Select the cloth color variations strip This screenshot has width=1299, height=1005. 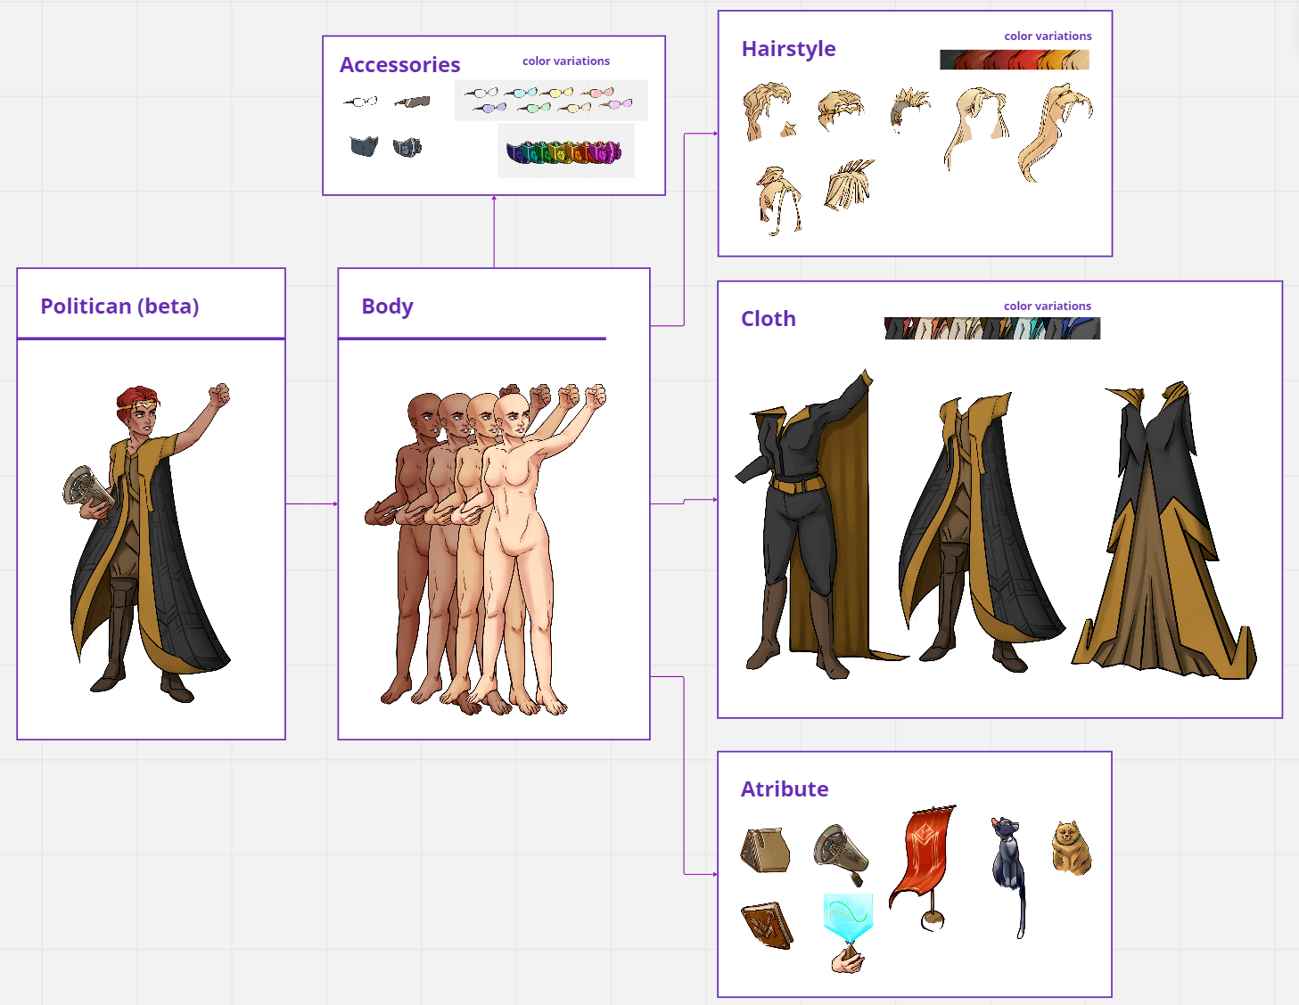click(991, 329)
